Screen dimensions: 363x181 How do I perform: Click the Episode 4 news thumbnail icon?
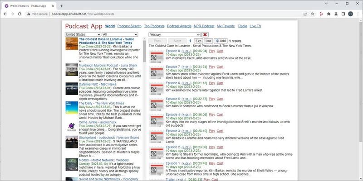157,120
